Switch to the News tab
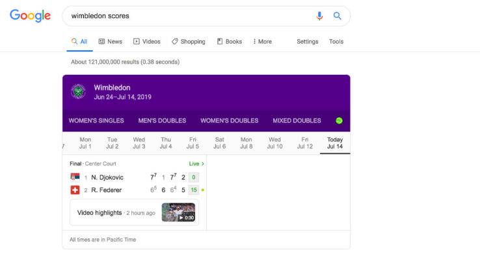This screenshot has width=480, height=267. 110,42
